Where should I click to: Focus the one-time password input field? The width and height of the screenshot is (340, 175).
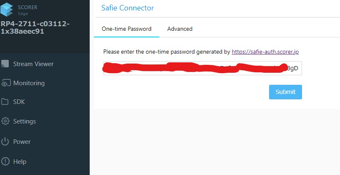(202, 69)
